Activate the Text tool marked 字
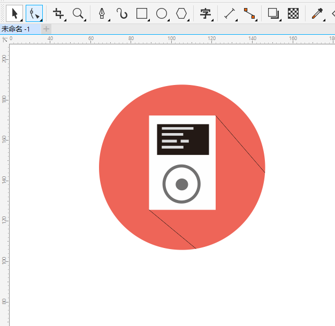This screenshot has width=335, height=326. (x=205, y=13)
